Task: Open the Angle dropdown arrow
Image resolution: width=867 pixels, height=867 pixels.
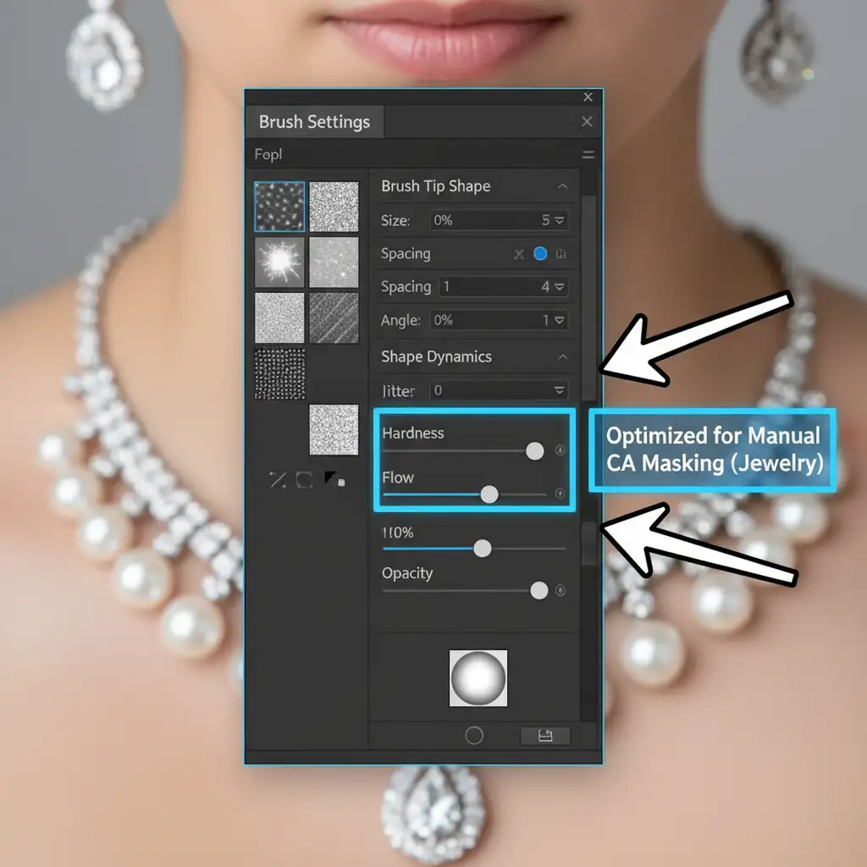Action: [559, 321]
